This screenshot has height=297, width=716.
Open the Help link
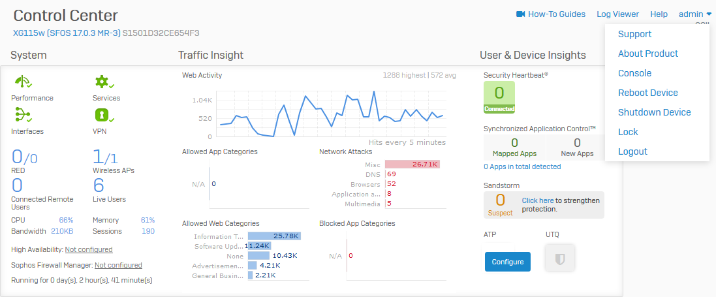tap(659, 14)
